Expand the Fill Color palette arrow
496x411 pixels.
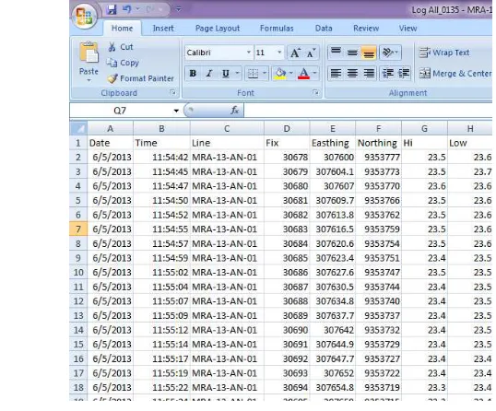click(291, 74)
